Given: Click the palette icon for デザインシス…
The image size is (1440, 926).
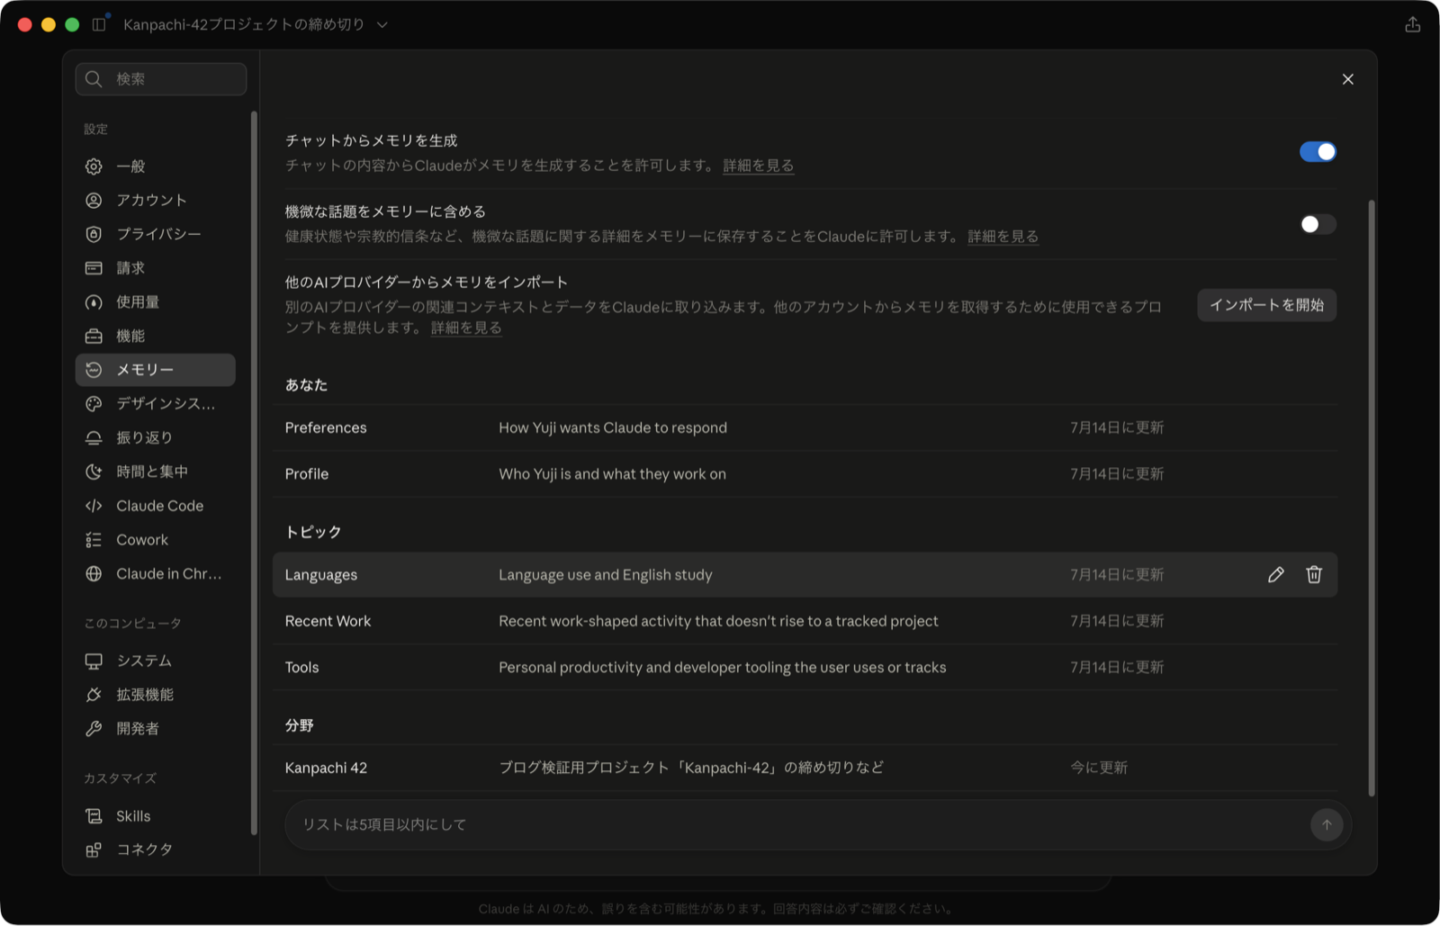Looking at the screenshot, I should (94, 404).
